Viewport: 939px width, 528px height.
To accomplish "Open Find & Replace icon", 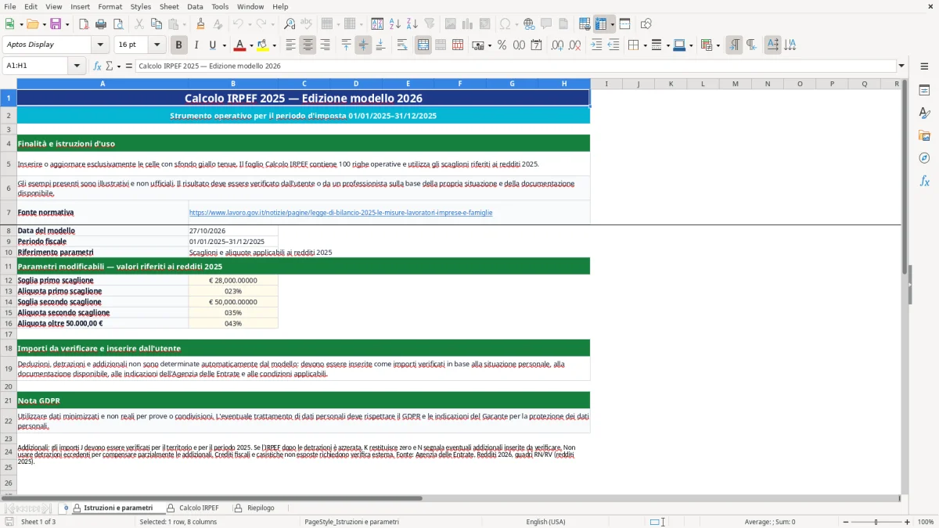I will pyautogui.click(x=290, y=24).
